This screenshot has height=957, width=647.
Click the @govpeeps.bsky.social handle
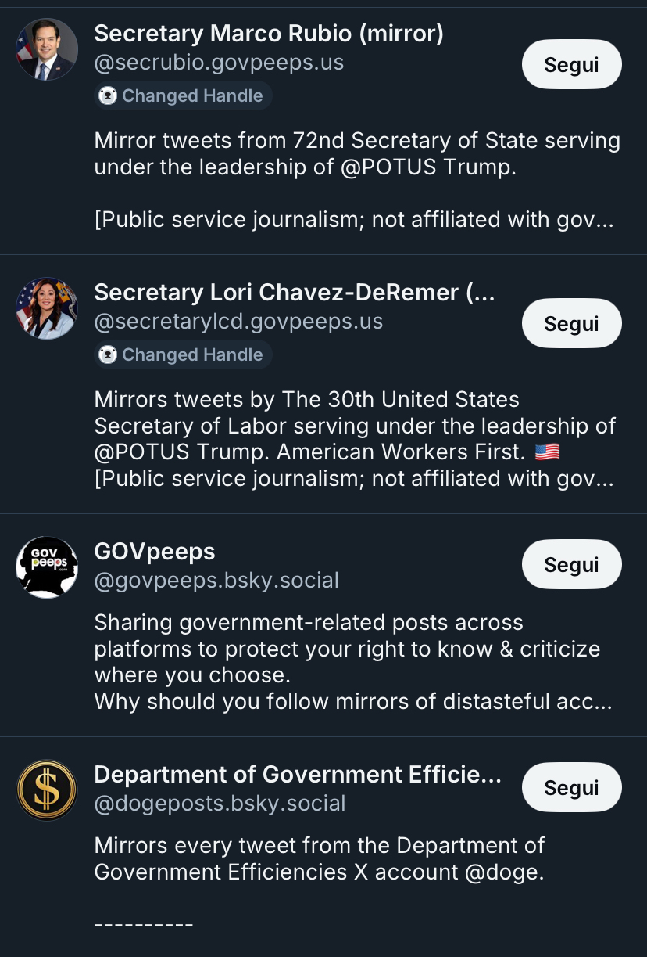(216, 581)
